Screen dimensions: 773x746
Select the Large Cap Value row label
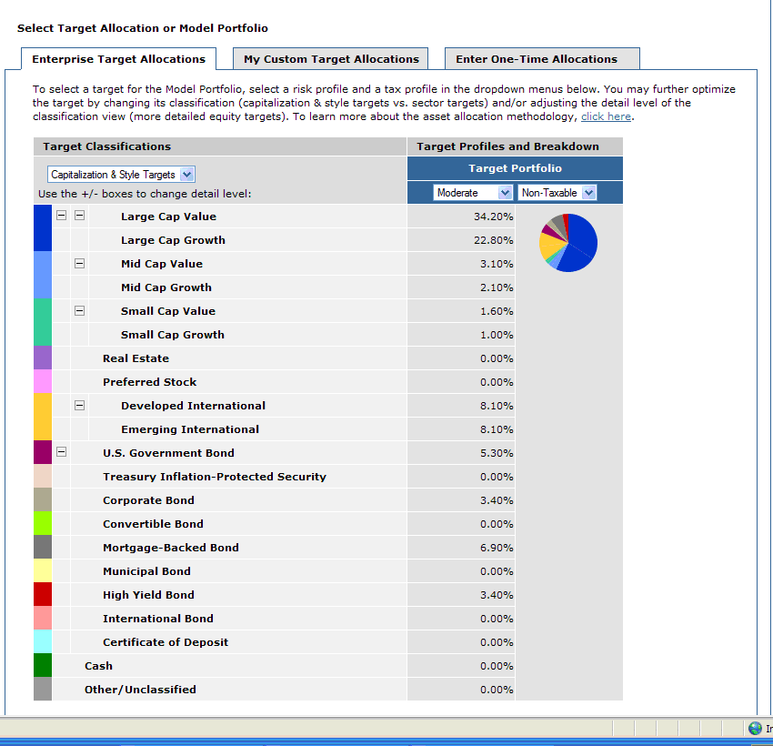tap(168, 217)
